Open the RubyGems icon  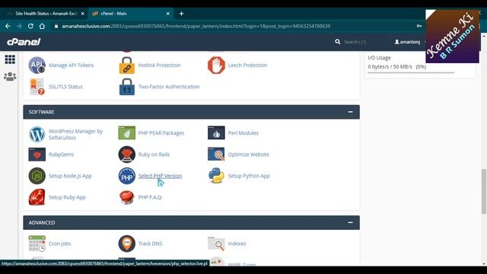tap(37, 155)
